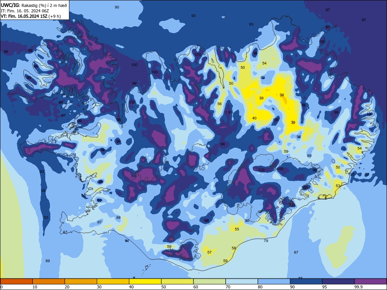The height and width of the screenshot is (290, 387).
Task: Click the legend label '99.9'
Action: tap(358, 287)
